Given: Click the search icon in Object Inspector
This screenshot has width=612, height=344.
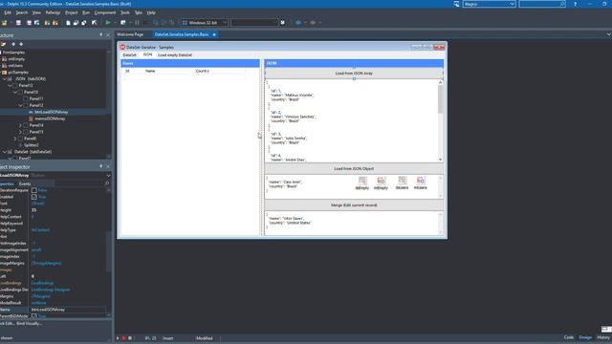Looking at the screenshot, I should tap(107, 183).
